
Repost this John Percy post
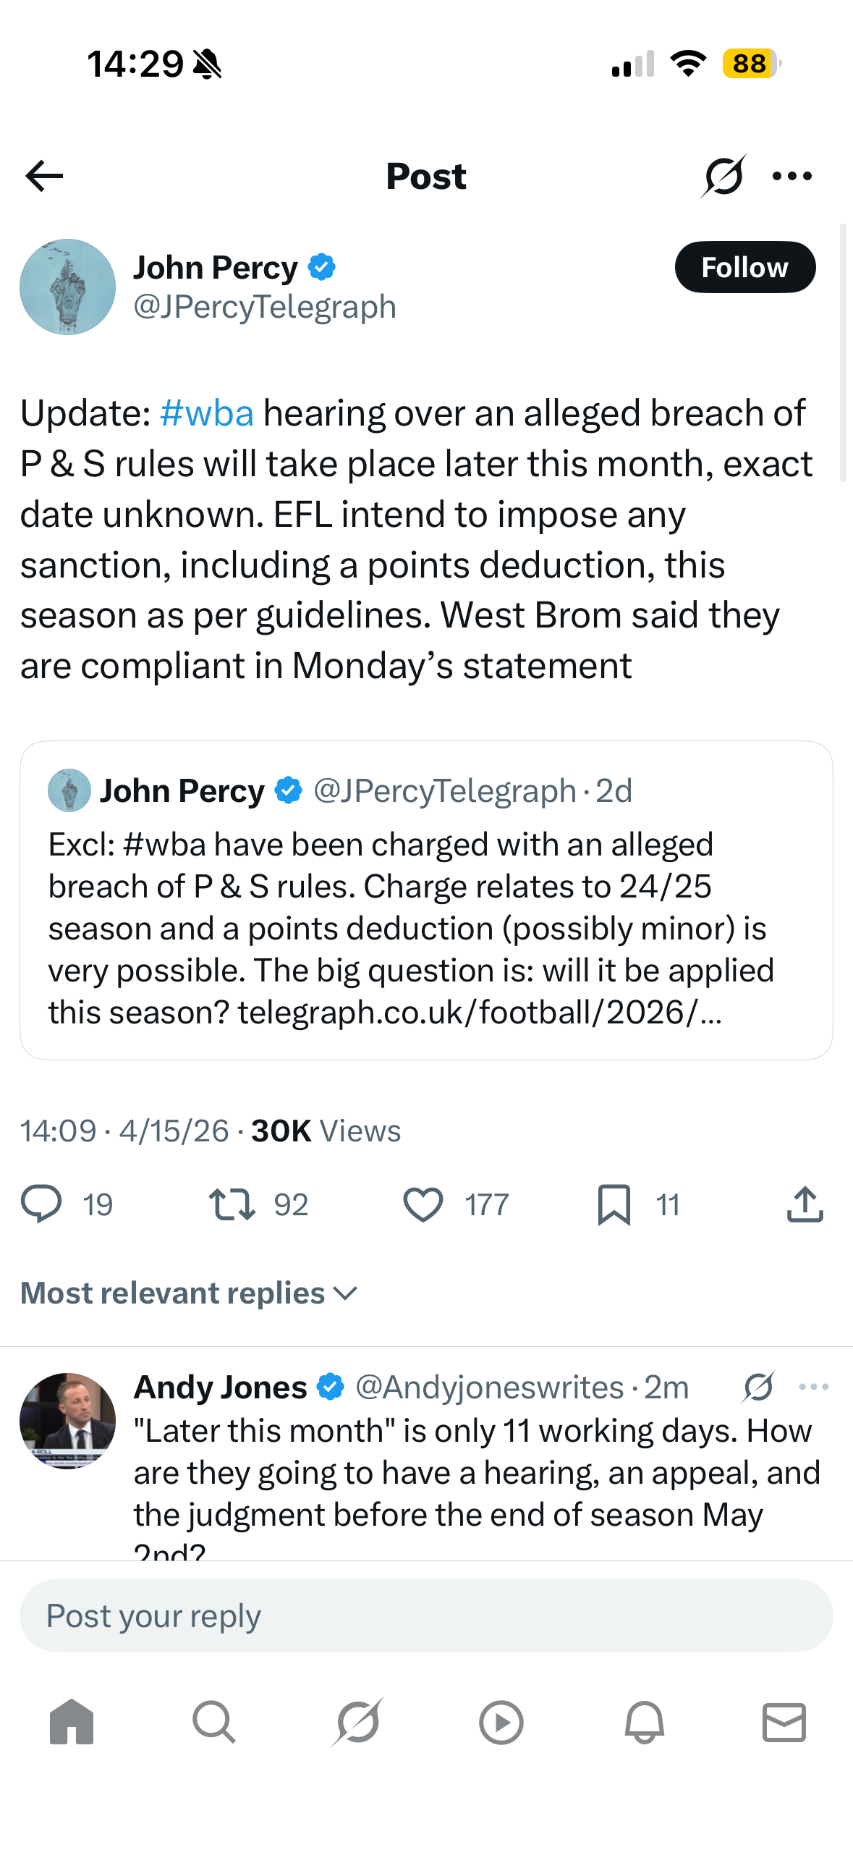coord(232,1204)
